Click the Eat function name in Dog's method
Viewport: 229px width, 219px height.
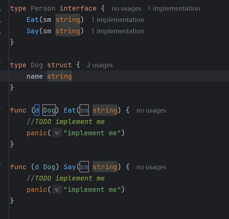point(70,110)
